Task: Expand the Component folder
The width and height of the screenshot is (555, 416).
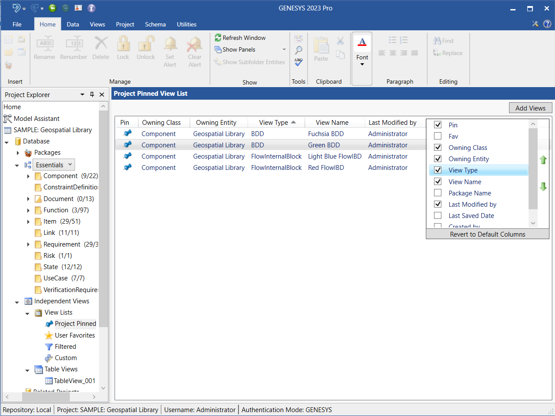Action: [x=29, y=176]
